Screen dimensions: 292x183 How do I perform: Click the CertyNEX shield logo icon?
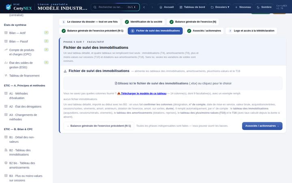click(x=9, y=7)
